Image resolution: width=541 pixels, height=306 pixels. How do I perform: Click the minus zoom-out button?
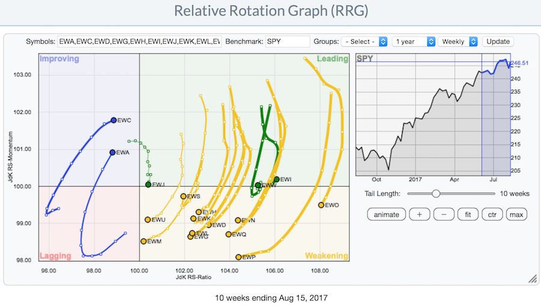[444, 214]
